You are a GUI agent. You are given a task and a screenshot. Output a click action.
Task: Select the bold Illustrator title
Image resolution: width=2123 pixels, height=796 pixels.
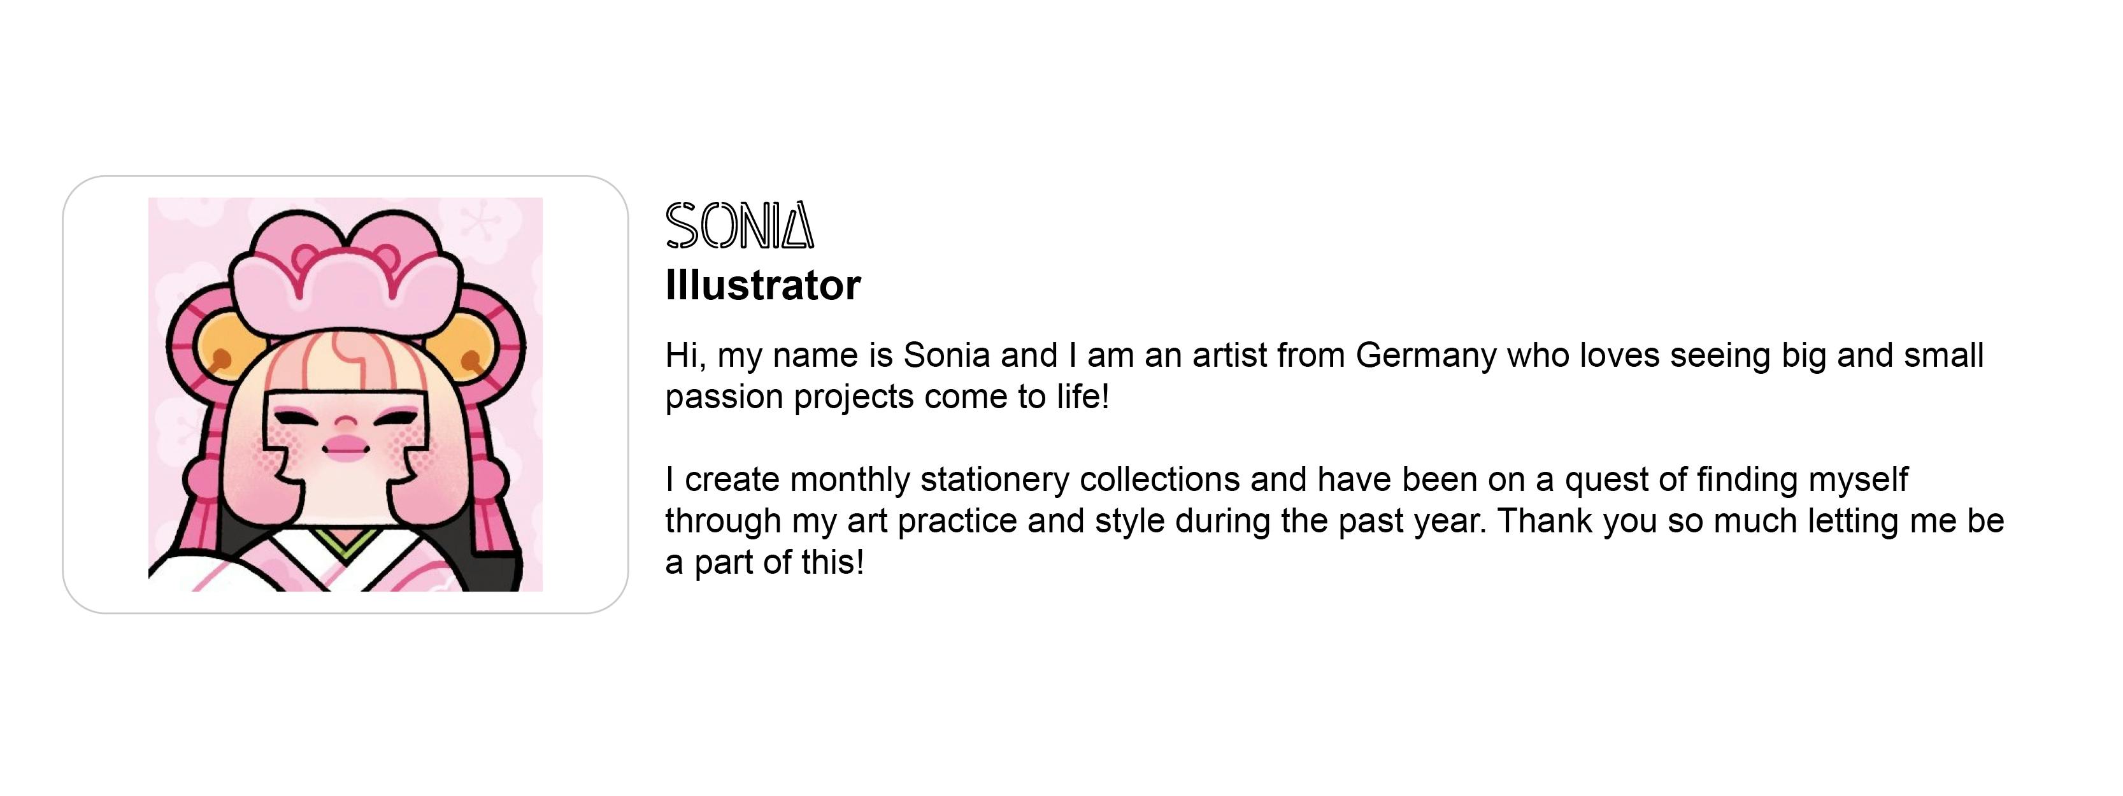pyautogui.click(x=762, y=285)
